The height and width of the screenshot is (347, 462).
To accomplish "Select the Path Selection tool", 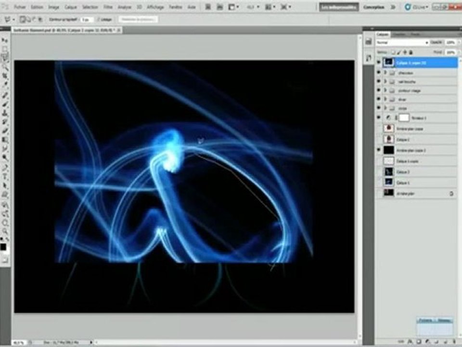I will (5, 185).
